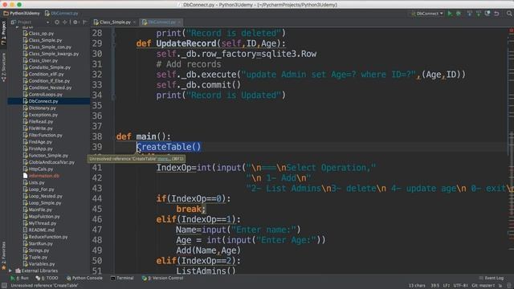
Task: Select Loop_Nested.py file
Action: pyautogui.click(x=45, y=196)
